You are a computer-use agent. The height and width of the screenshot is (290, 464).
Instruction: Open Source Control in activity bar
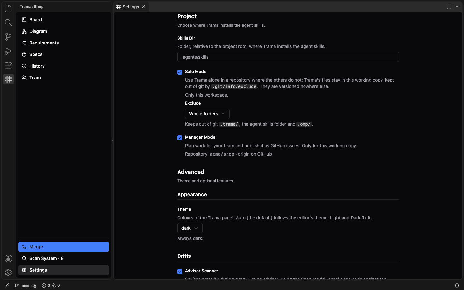coord(8,37)
